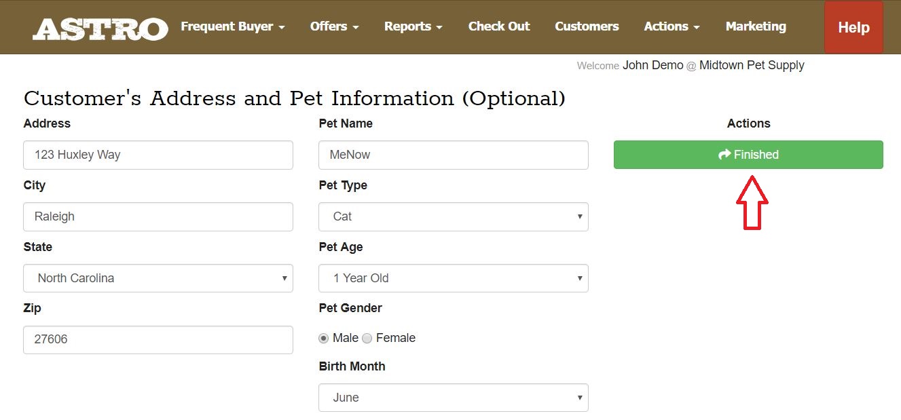Open the Customers page

[x=587, y=26]
